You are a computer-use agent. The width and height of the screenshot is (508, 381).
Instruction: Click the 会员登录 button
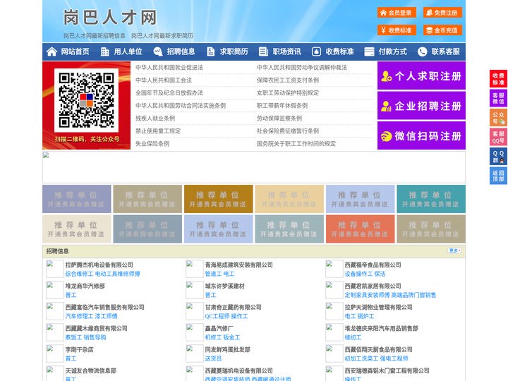point(397,13)
